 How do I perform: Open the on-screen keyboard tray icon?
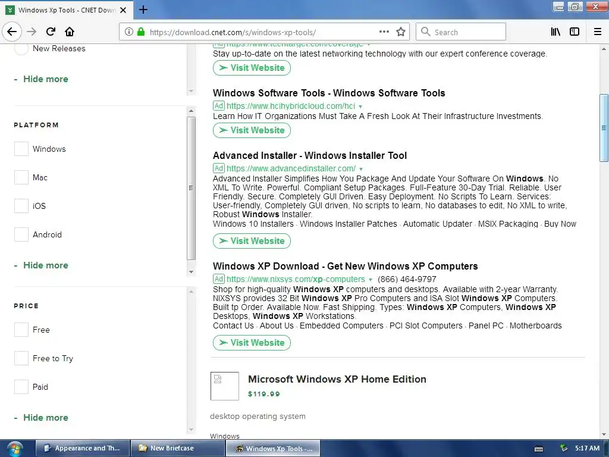click(539, 449)
